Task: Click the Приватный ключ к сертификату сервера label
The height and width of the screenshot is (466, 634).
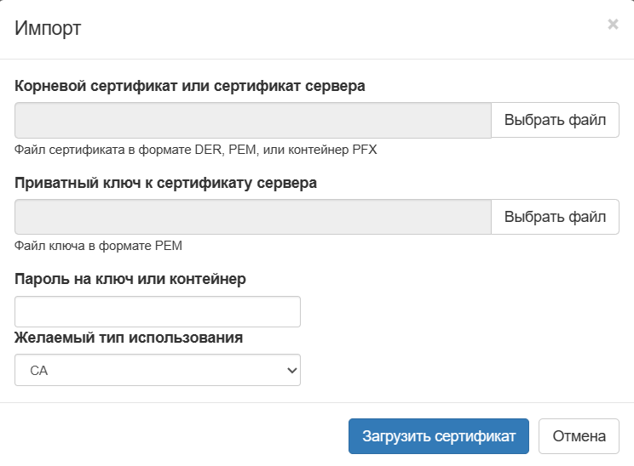Action: pos(166,182)
